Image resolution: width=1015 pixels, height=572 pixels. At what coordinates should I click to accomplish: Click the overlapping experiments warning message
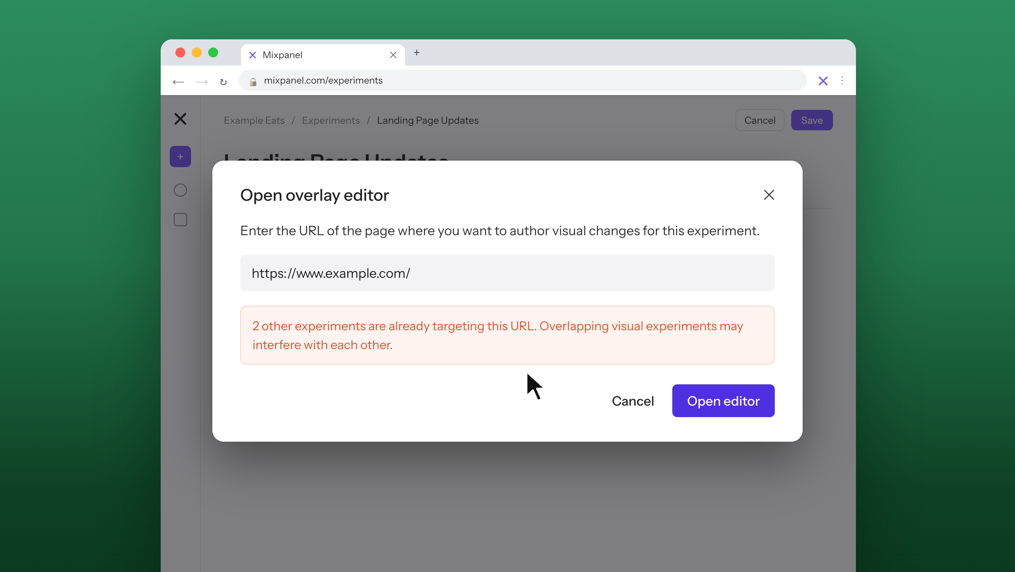[507, 335]
